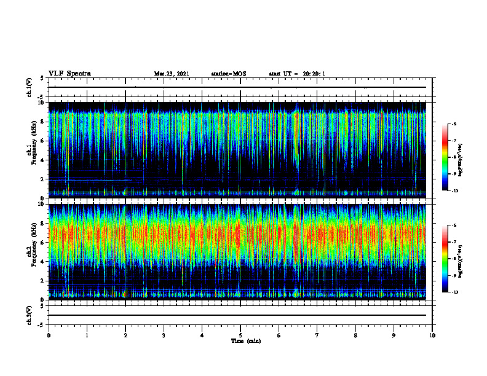Click time axis tick label "2"
487x376 pixels.
pyautogui.click(x=125, y=335)
